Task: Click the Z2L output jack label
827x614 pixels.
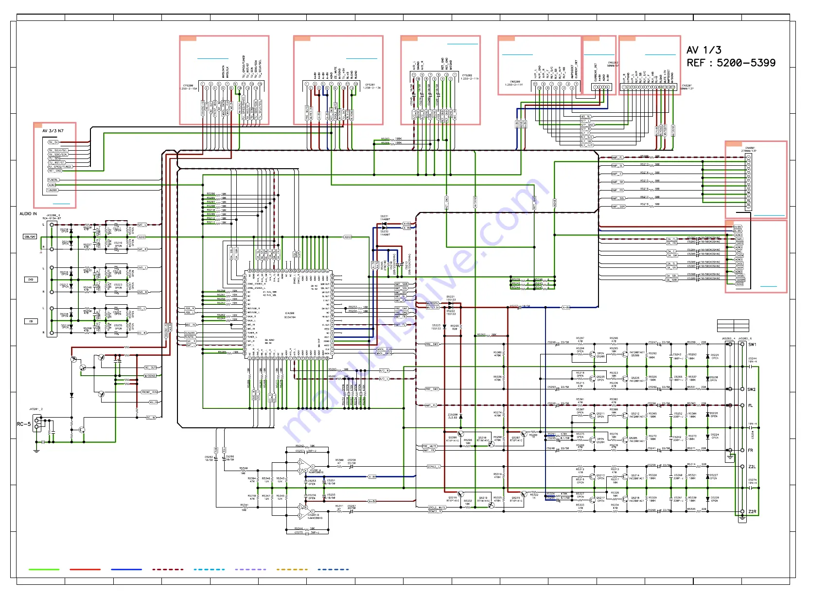Action: [x=752, y=467]
